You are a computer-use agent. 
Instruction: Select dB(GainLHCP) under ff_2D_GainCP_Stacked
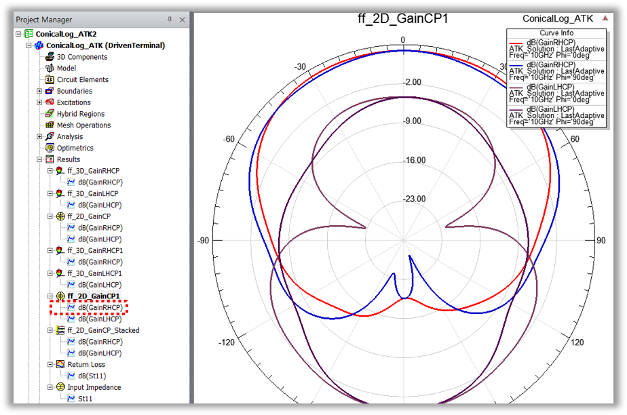100,353
